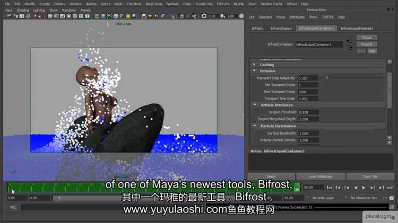Toggle the grid display icon
This screenshot has width=398, height=223.
pos(50,16)
